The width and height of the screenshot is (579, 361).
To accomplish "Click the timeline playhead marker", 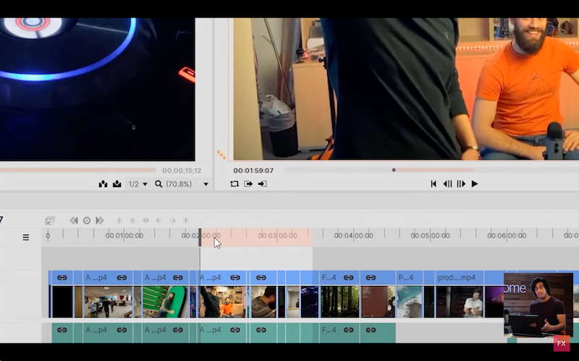I will click(200, 238).
